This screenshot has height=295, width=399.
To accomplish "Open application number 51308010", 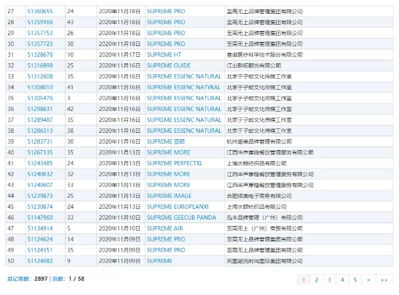I will pyautogui.click(x=40, y=87).
